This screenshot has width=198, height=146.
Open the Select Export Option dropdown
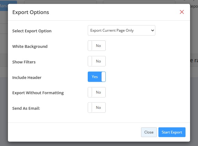coord(122,30)
